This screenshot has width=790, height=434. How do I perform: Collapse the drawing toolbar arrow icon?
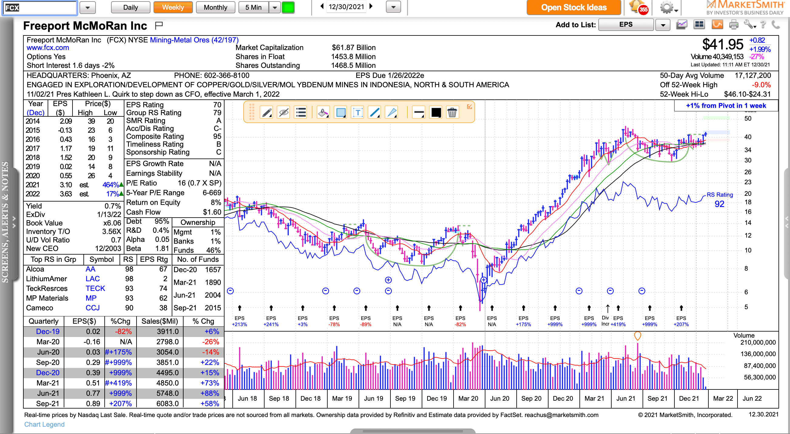point(469,107)
